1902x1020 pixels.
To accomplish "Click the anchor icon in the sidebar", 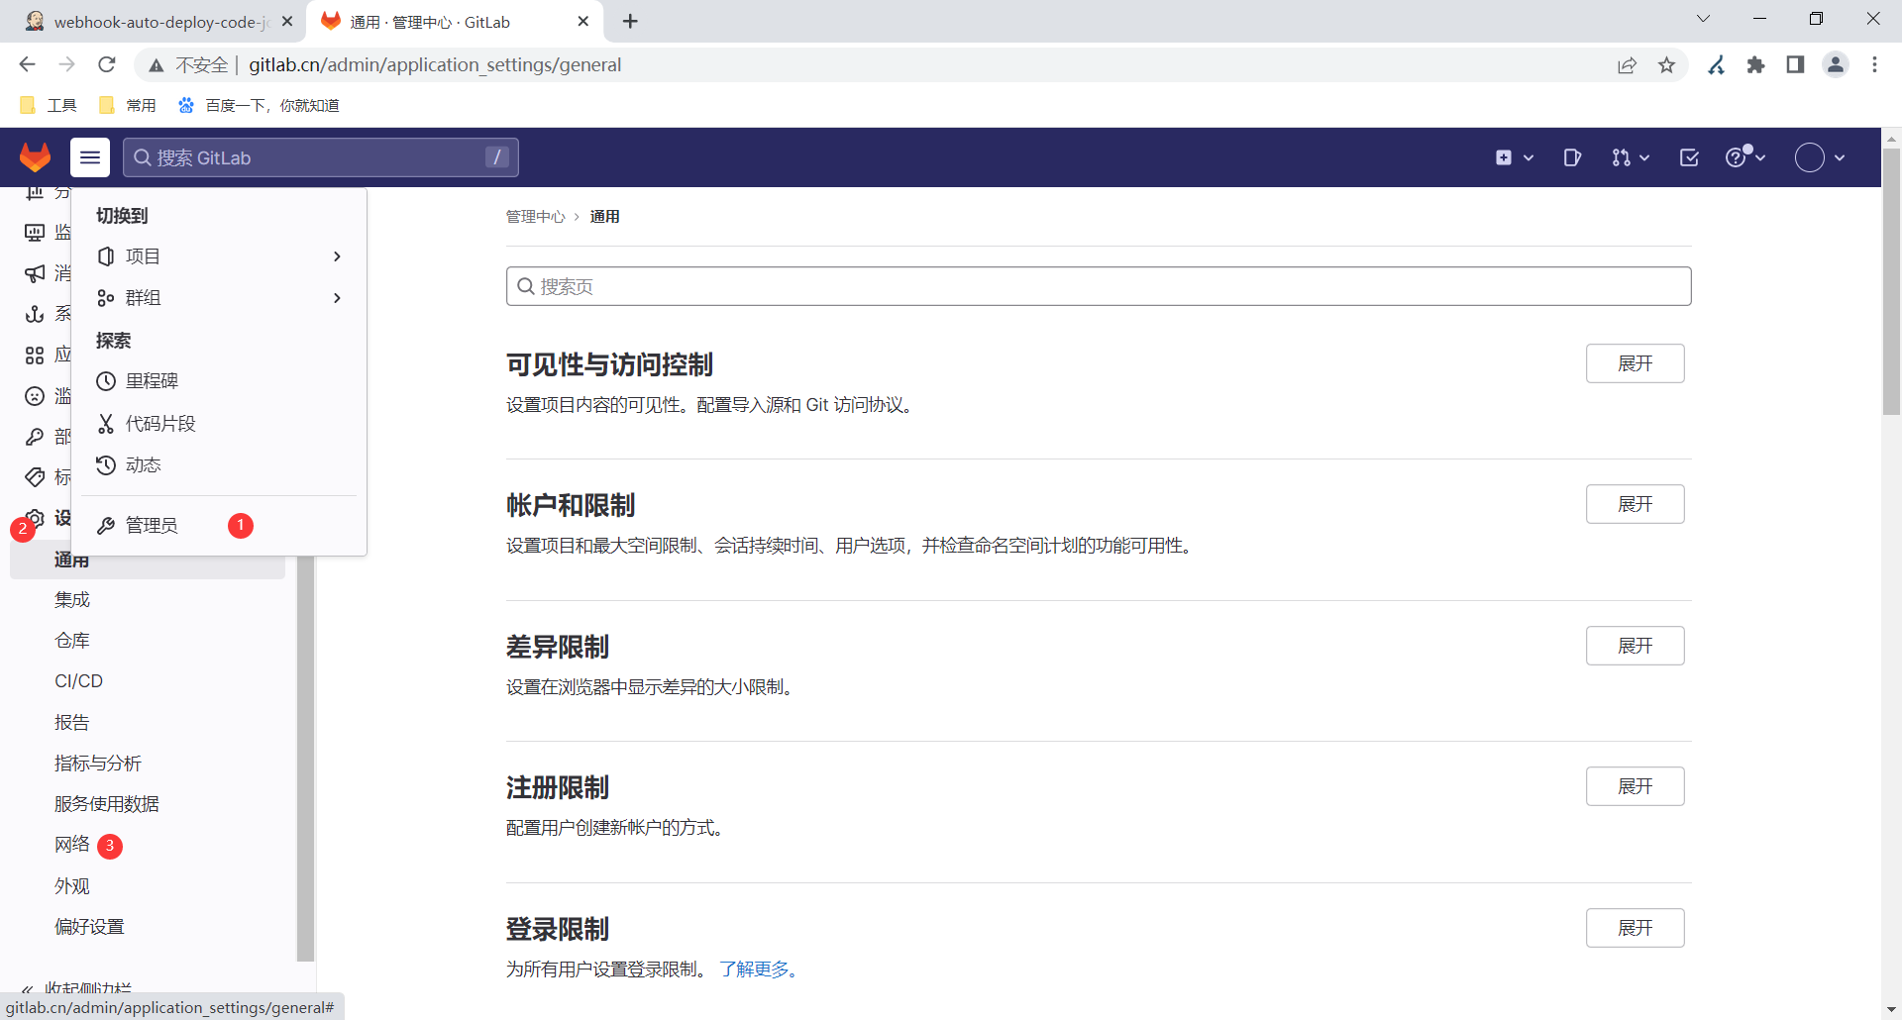I will point(35,314).
